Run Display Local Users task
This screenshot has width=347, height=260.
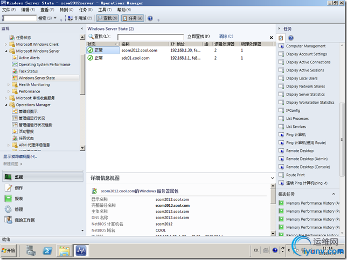tap(302, 78)
